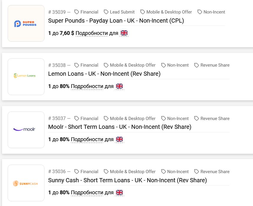Click the Super Pounds logo thumbnail
The image size is (253, 206).
[26, 23]
